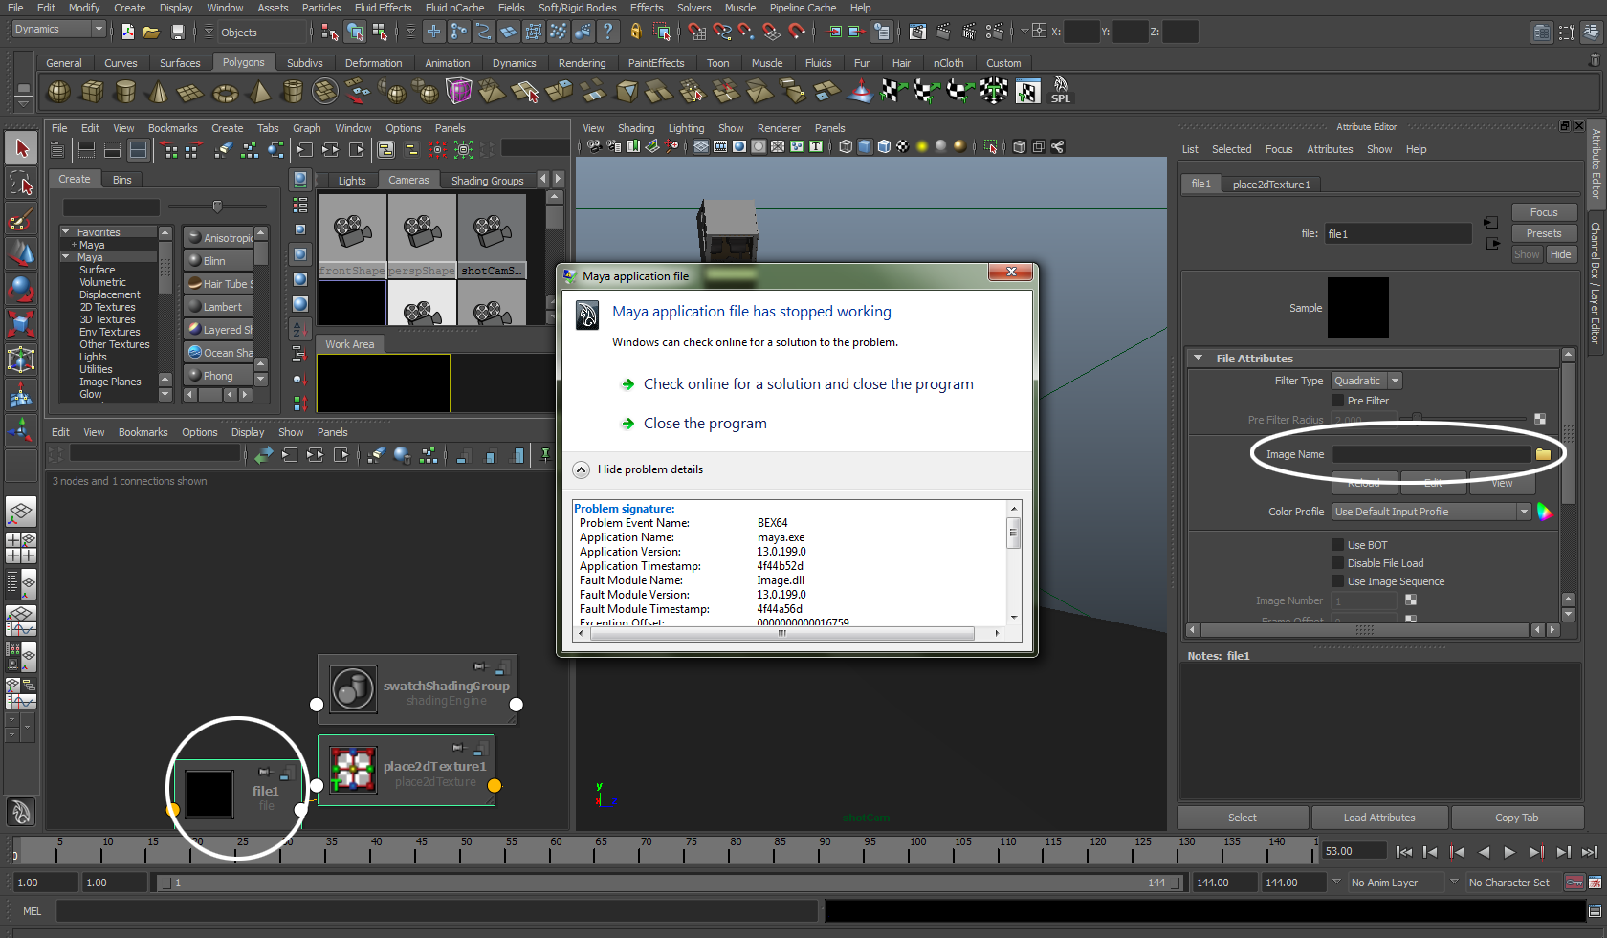Click the SPL shelf icon
Screen dimensions: 1607x938
1060,92
